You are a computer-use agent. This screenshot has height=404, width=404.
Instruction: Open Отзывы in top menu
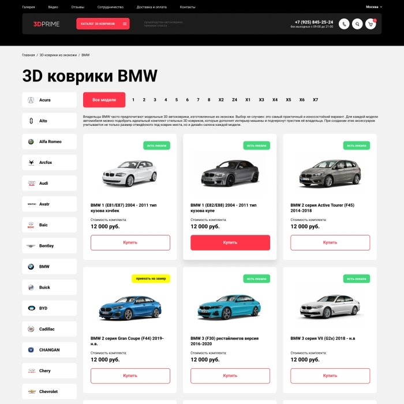tap(78, 7)
